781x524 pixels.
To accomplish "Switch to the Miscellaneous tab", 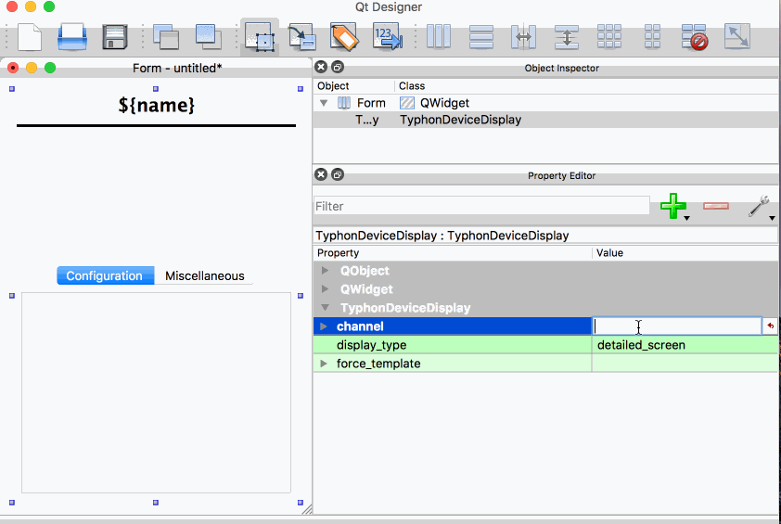I will [204, 275].
